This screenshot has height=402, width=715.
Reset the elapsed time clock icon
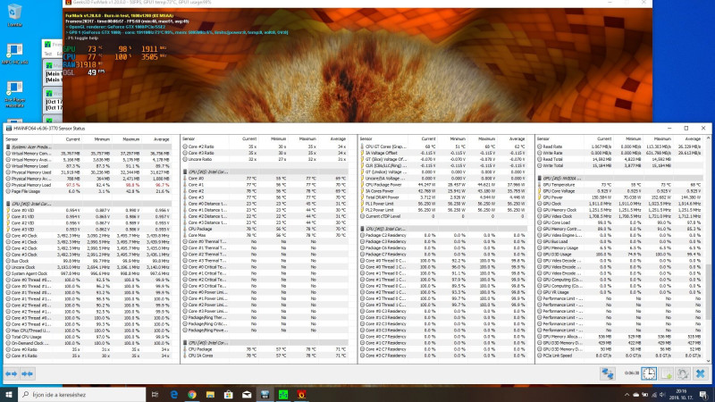tap(649, 373)
